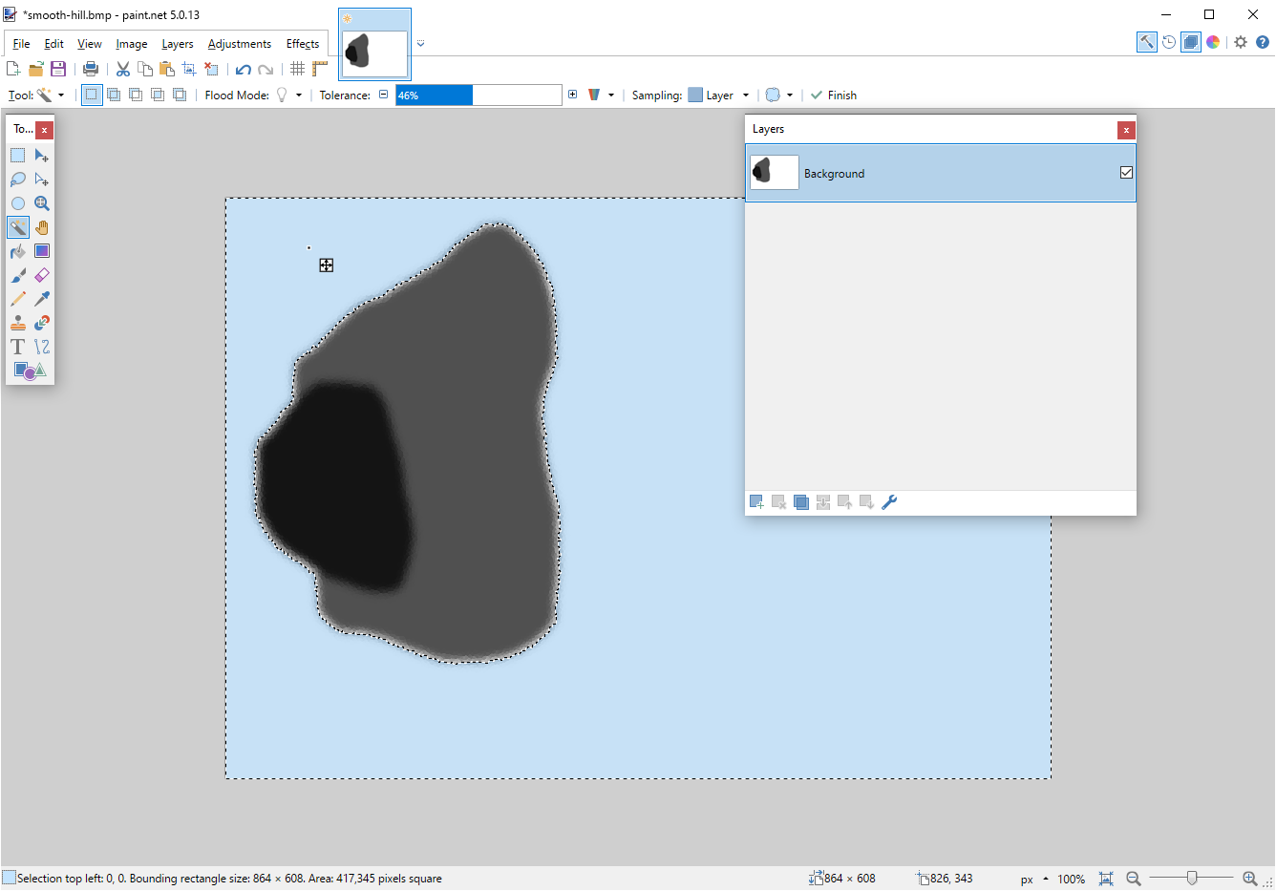Select the Clone Stamp tool

[x=17, y=323]
